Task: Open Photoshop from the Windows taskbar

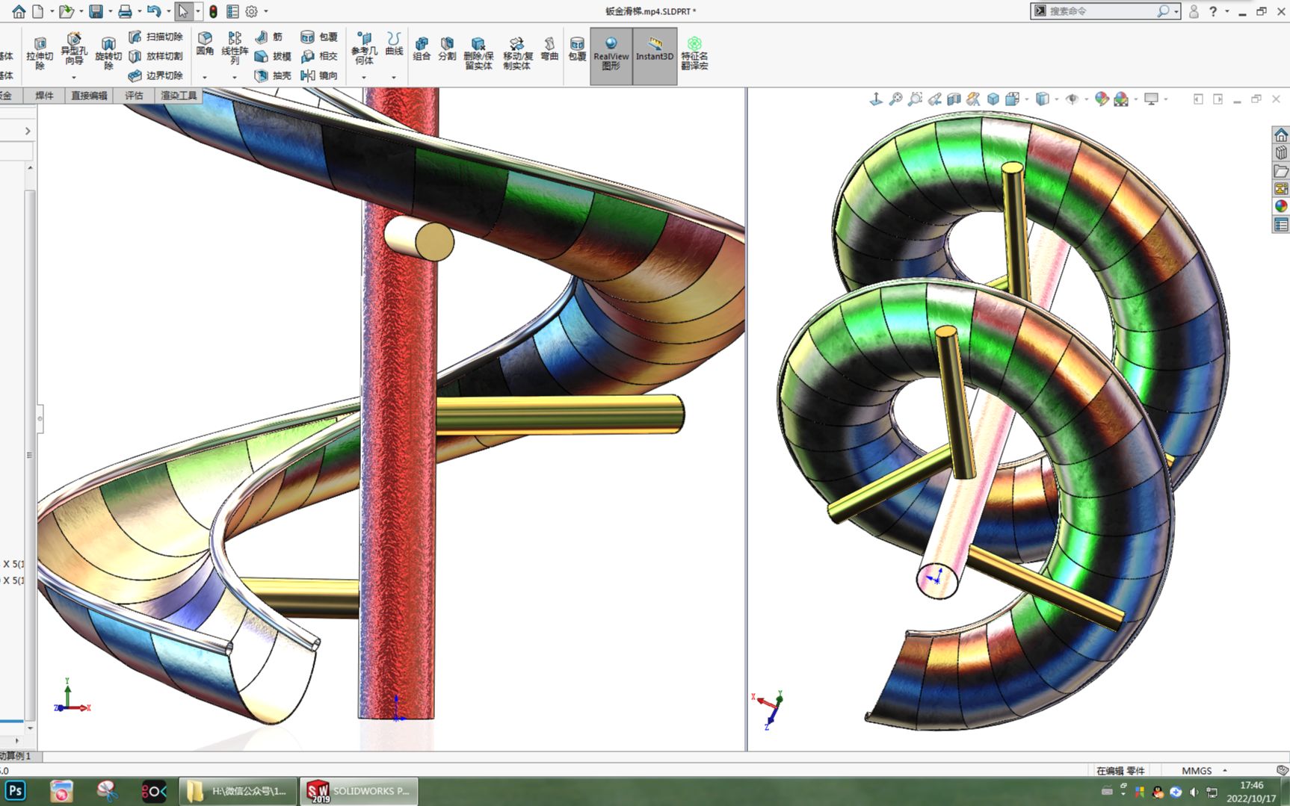Action: coord(16,791)
